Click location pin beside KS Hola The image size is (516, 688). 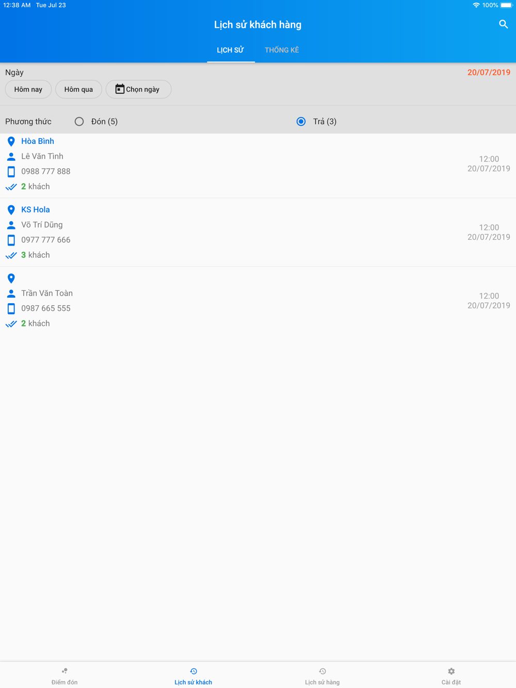point(11,210)
